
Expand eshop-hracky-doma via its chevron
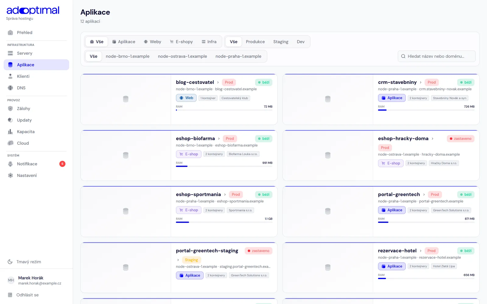(x=433, y=139)
